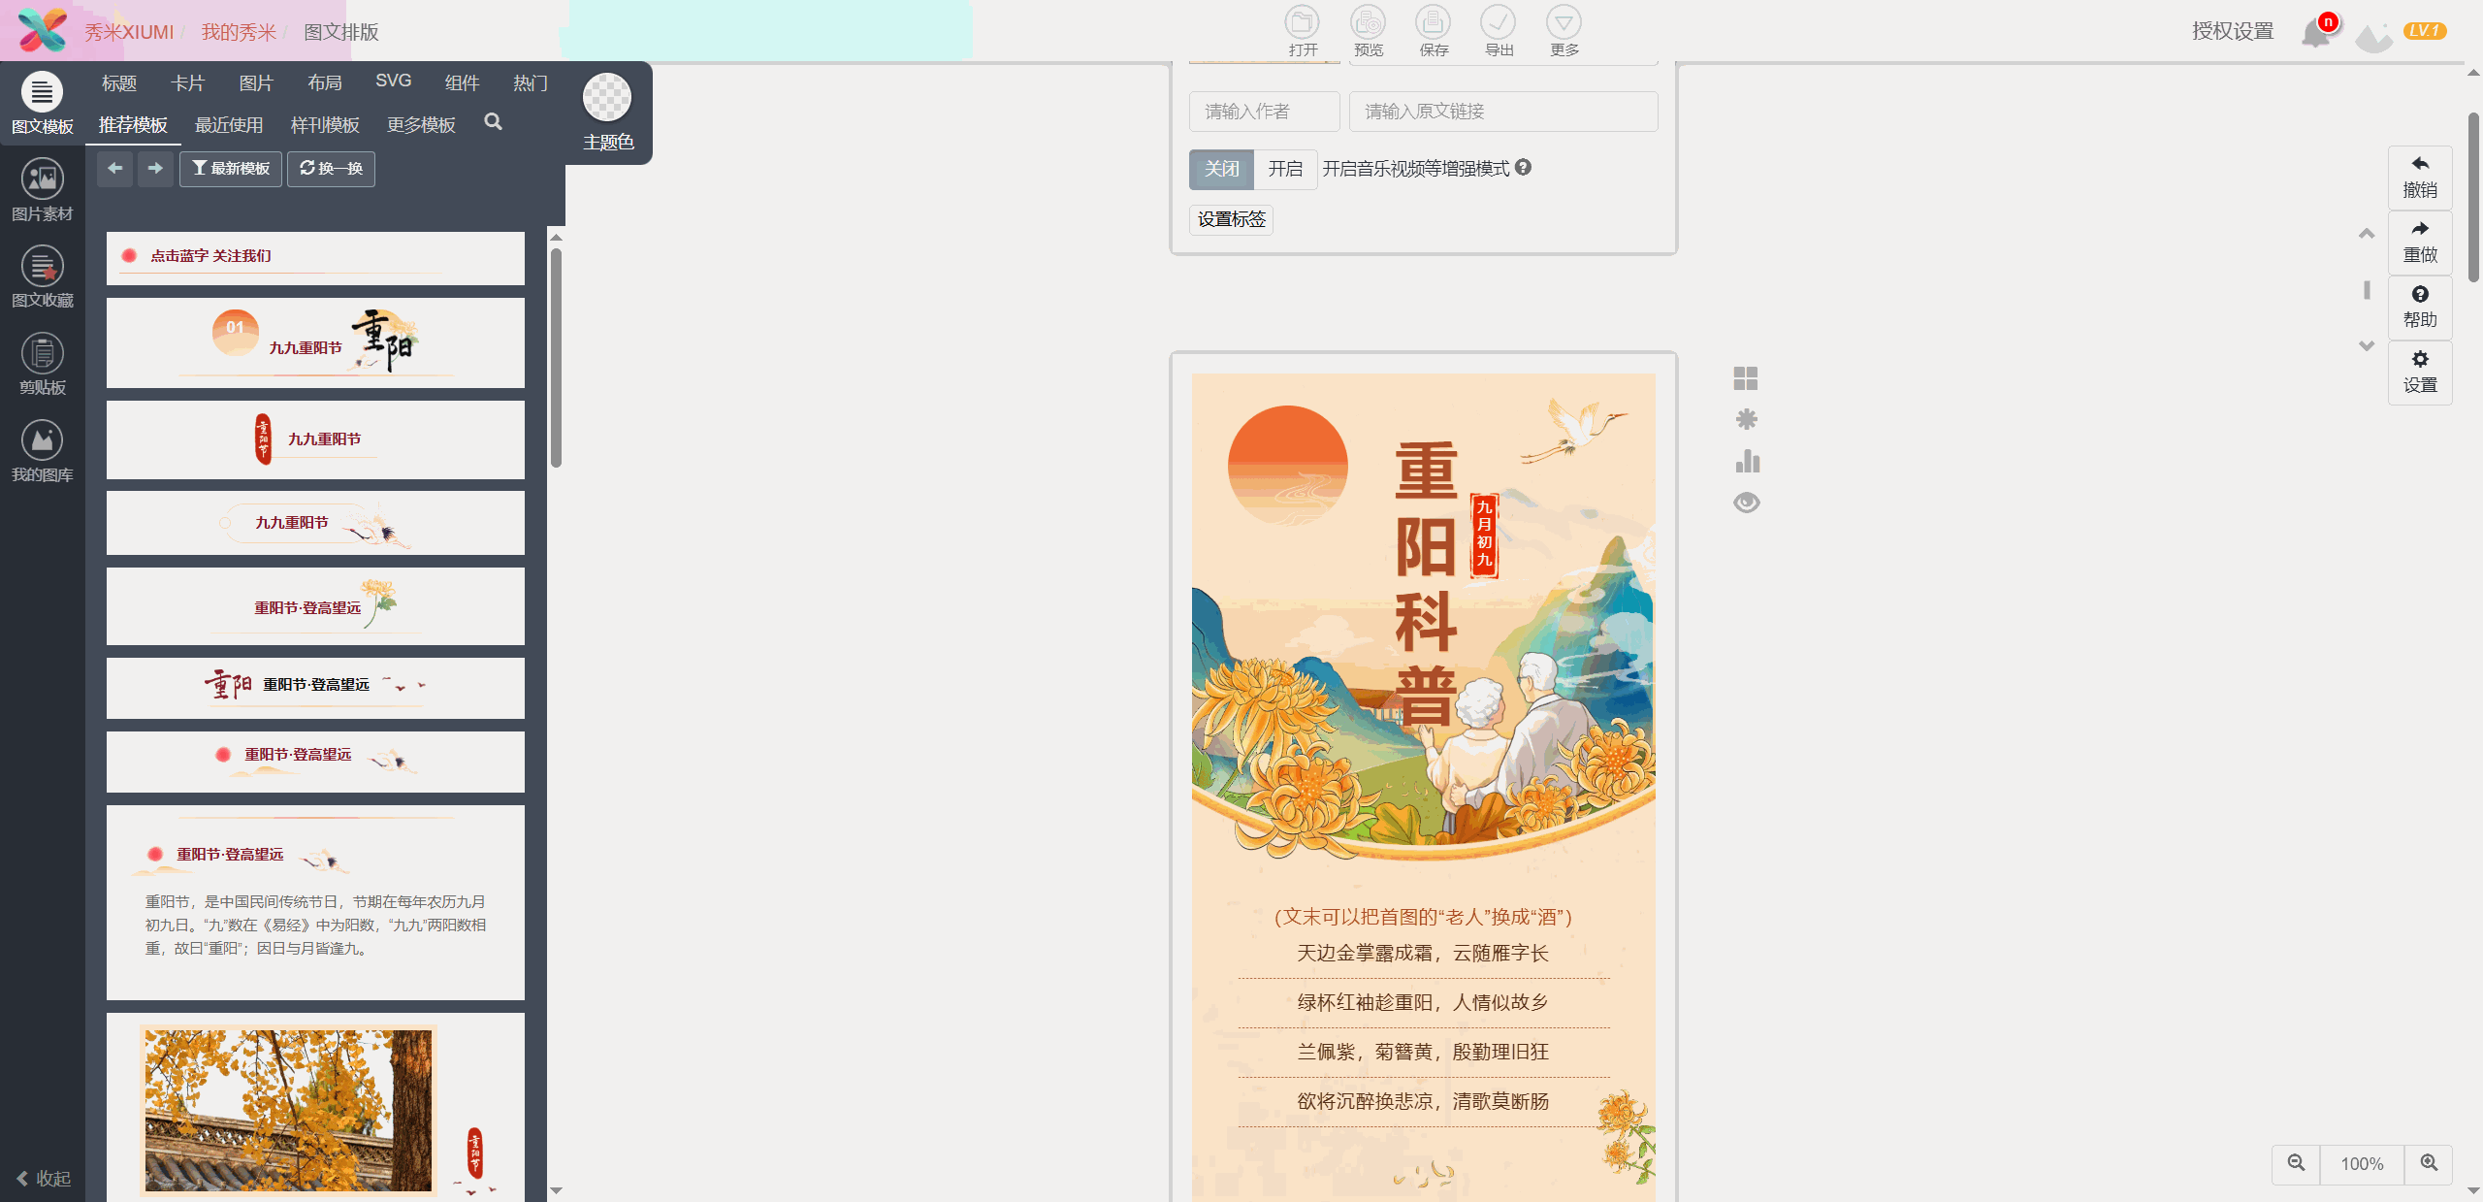This screenshot has width=2483, height=1202.
Task: Open the 图片 category tab
Action: click(256, 83)
